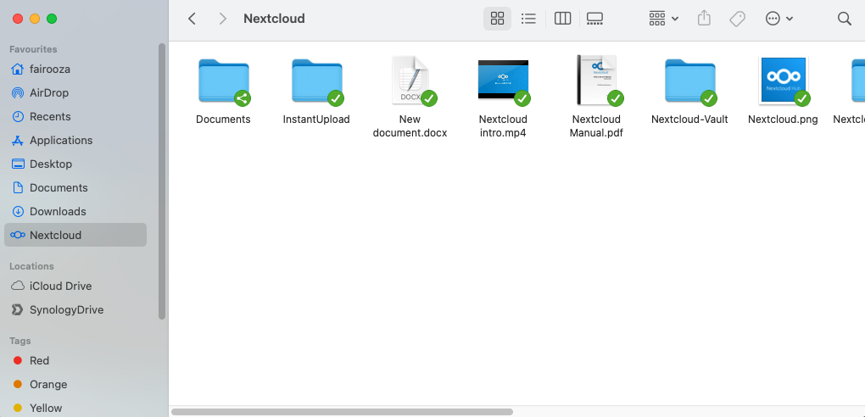The height and width of the screenshot is (417, 865).
Task: Select the InstantUpload folder icon
Action: (317, 81)
